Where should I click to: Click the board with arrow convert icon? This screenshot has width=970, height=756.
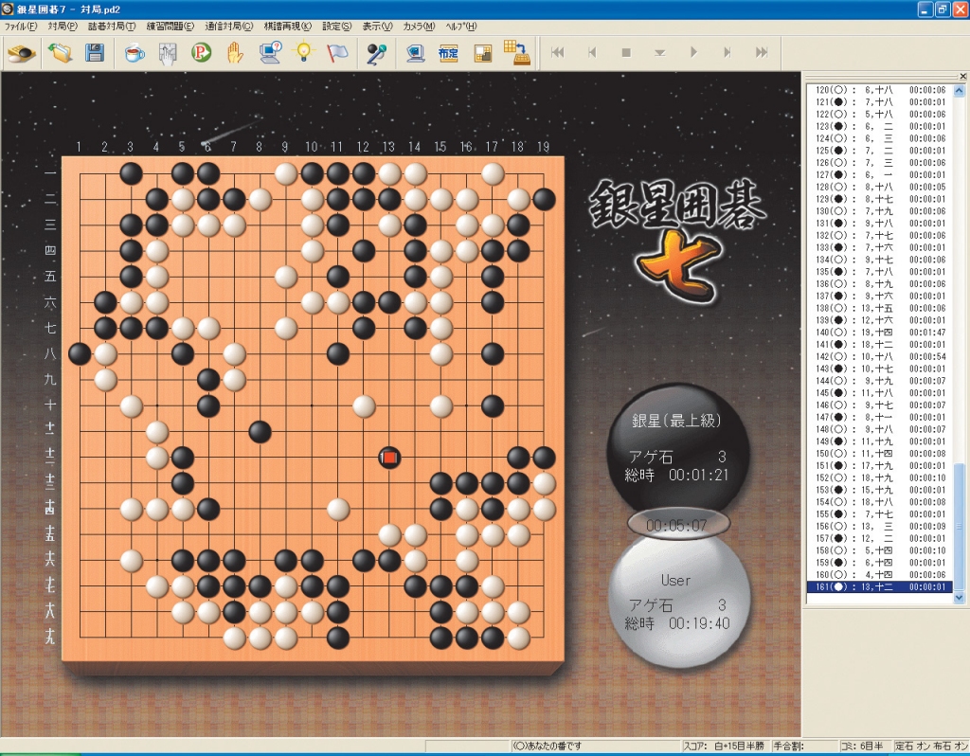tap(516, 53)
